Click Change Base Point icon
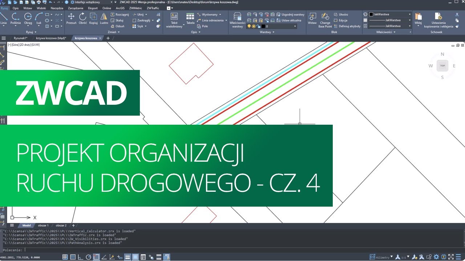 (x=325, y=20)
